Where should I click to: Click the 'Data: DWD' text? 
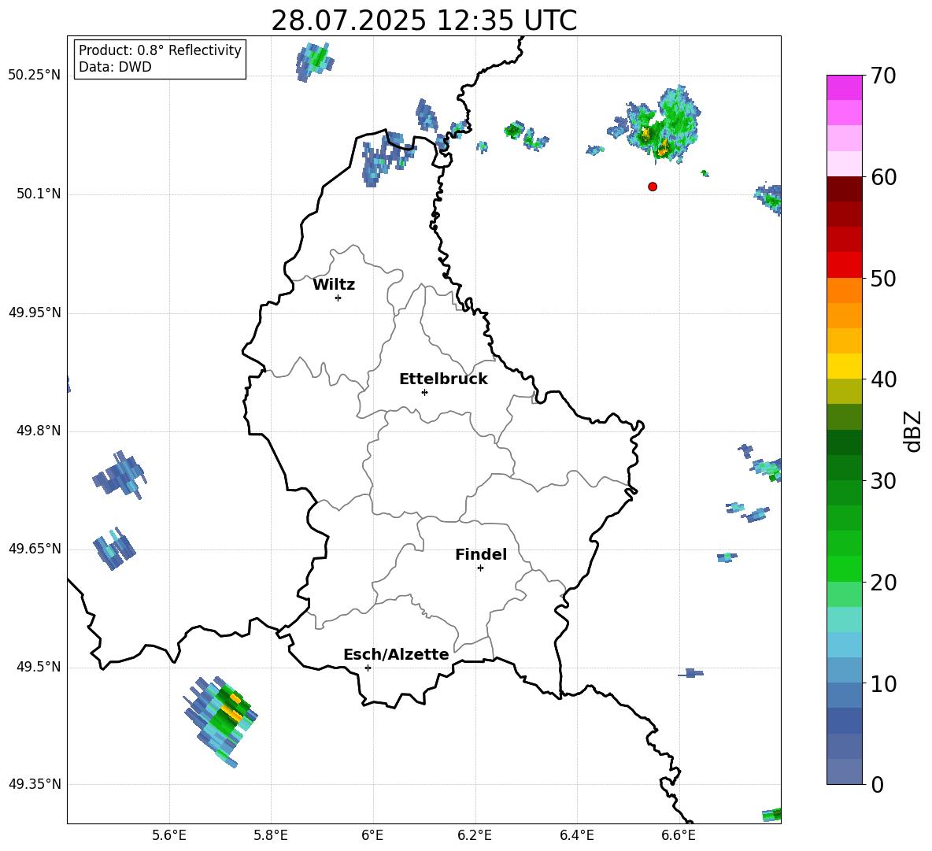pos(115,67)
